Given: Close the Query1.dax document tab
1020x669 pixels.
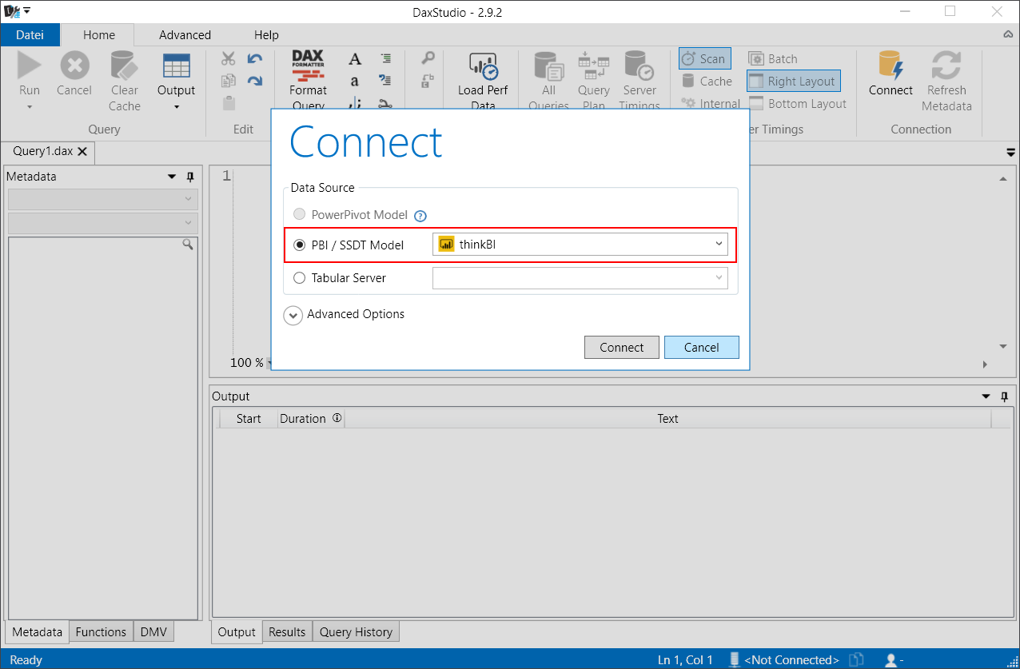Looking at the screenshot, I should click(82, 151).
